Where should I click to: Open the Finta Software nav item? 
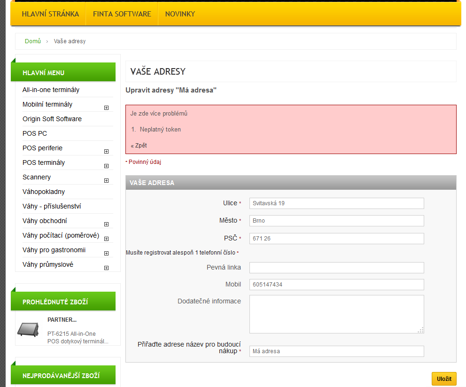coord(122,14)
